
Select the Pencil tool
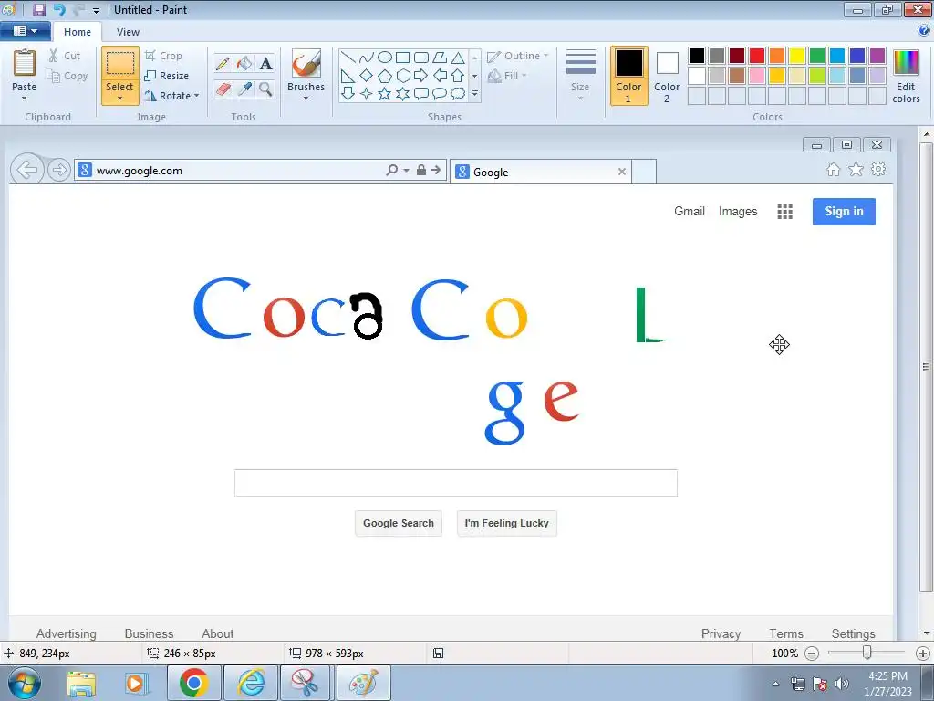pyautogui.click(x=223, y=63)
